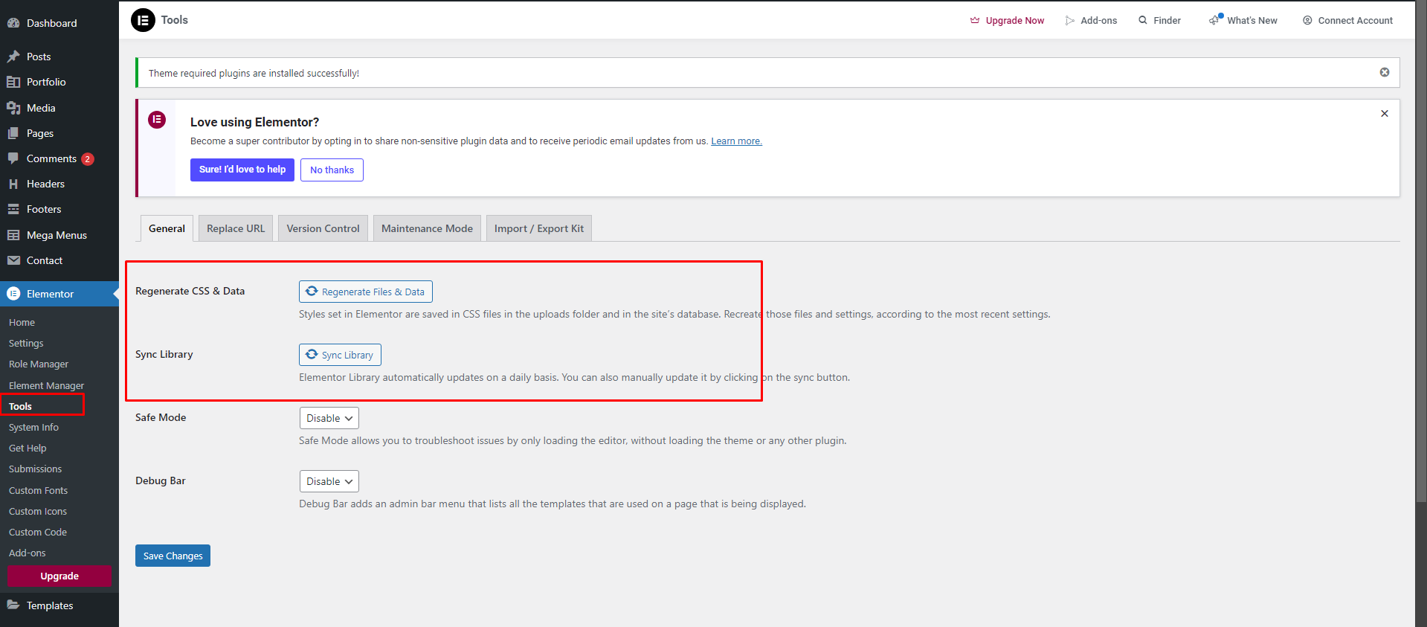Image resolution: width=1427 pixels, height=627 pixels.
Task: Click the Connect Account user icon
Action: [1307, 21]
